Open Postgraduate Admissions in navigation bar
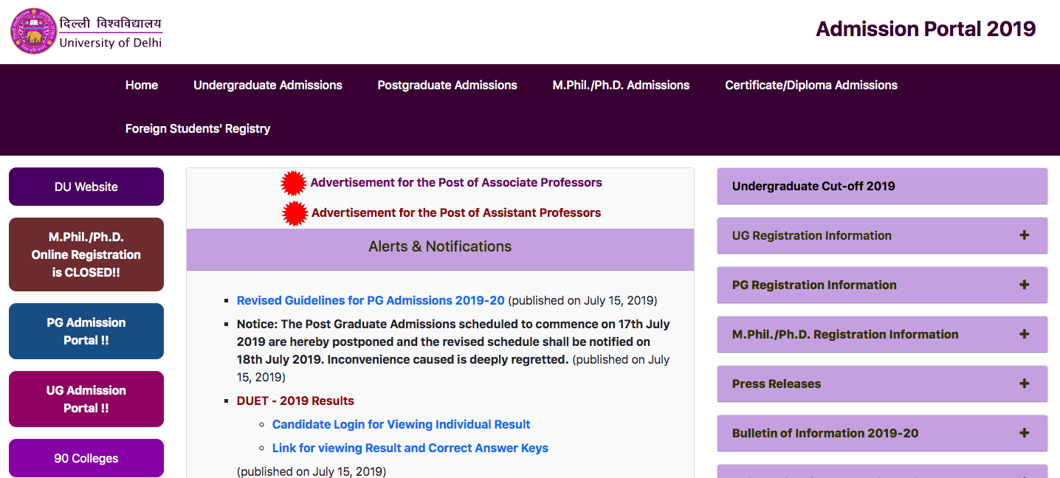 447,86
